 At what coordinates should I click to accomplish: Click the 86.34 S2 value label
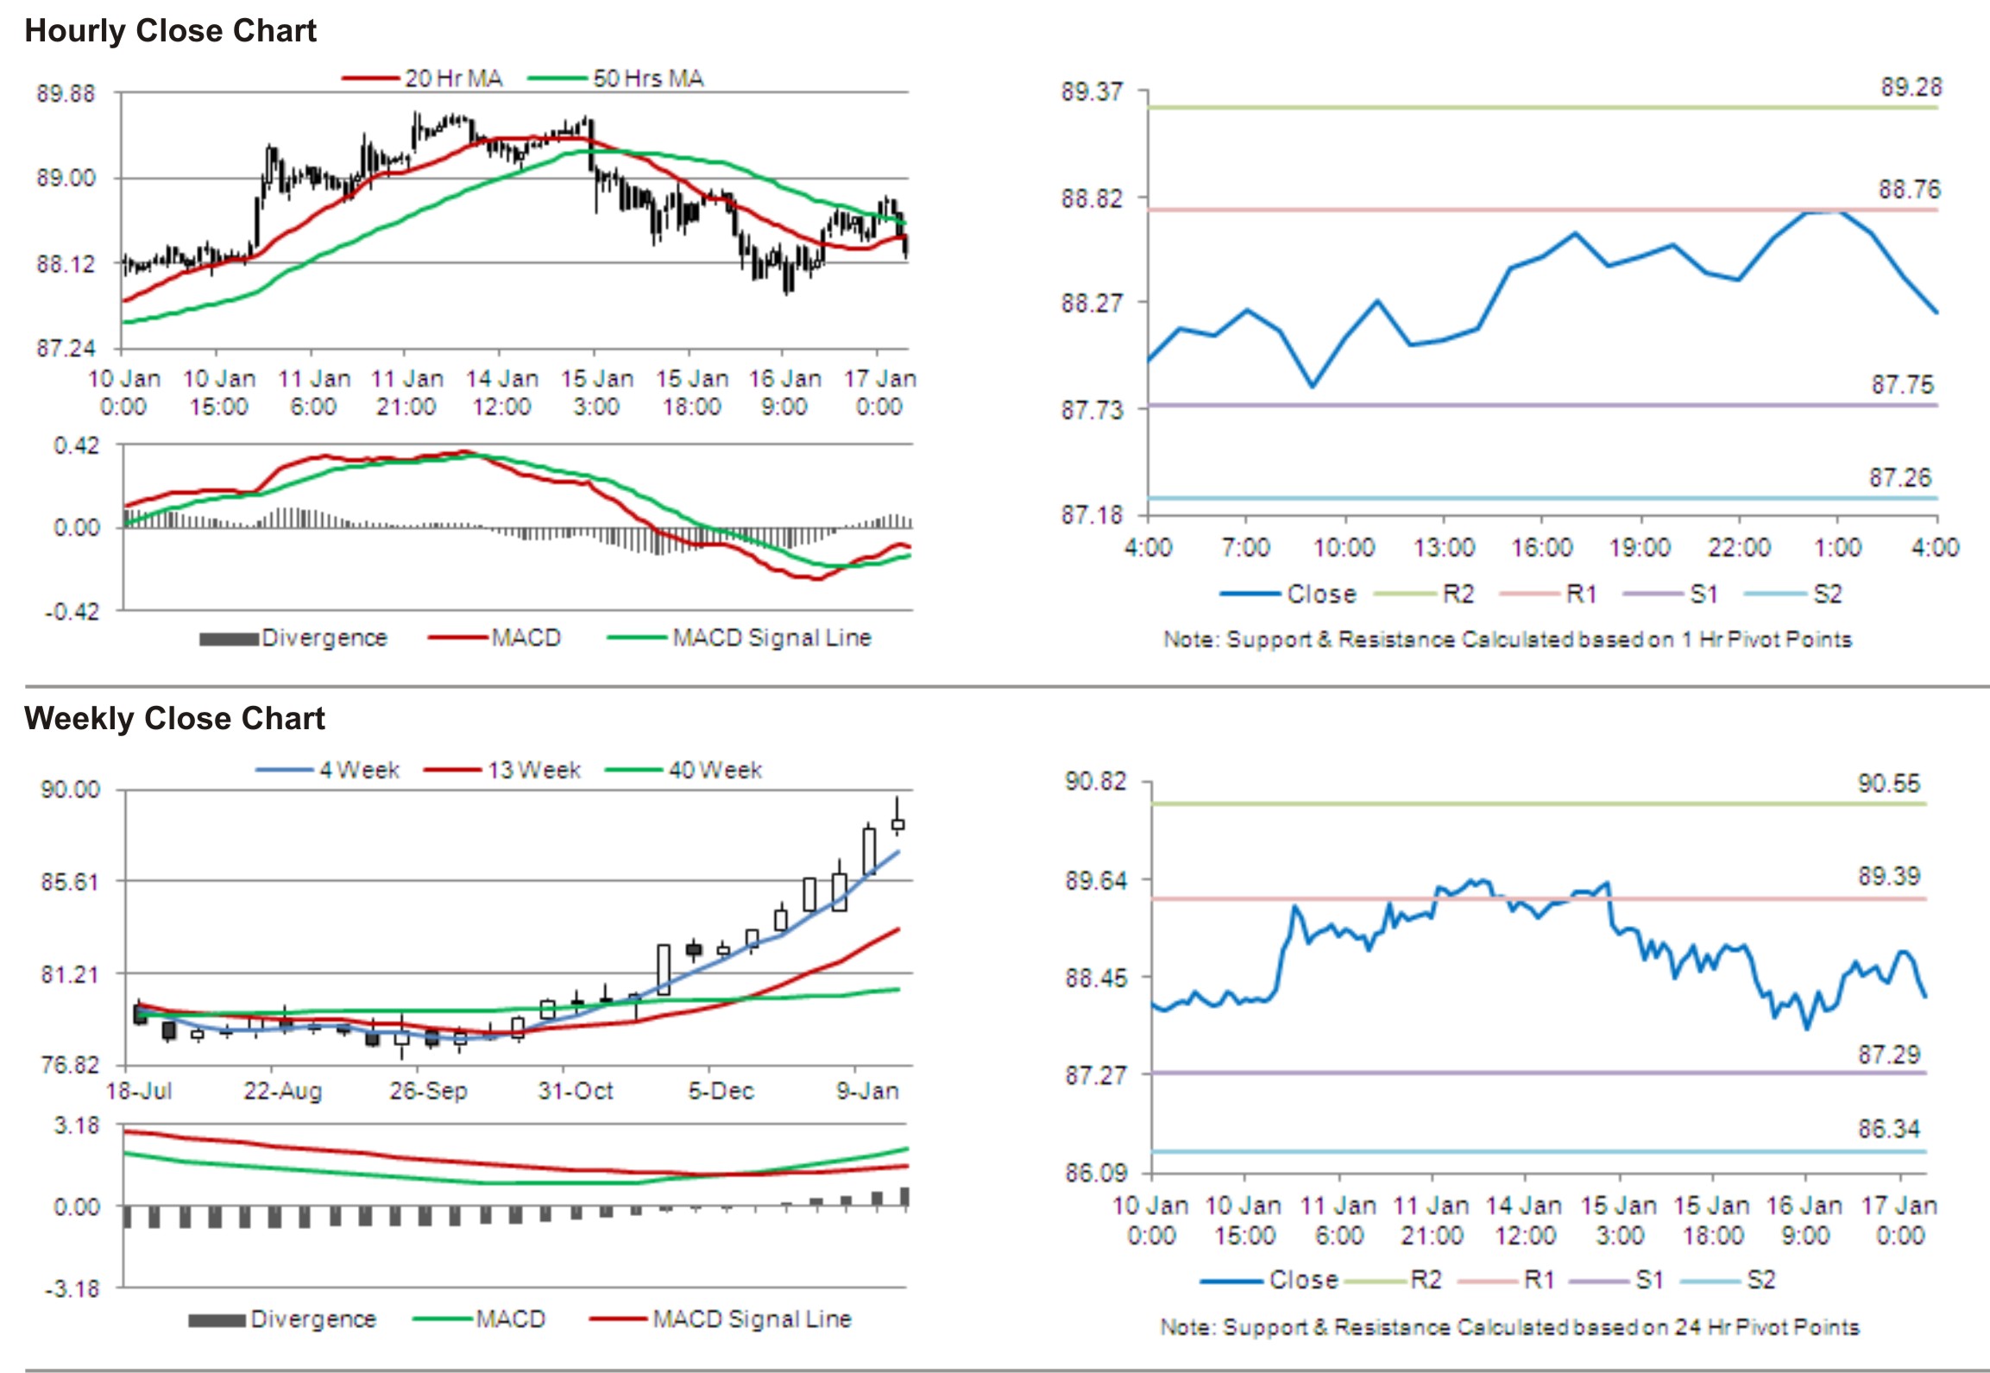(x=1889, y=1129)
